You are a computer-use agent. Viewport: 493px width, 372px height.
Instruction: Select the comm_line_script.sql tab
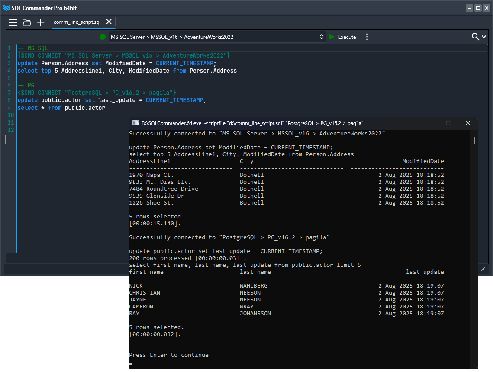point(77,22)
